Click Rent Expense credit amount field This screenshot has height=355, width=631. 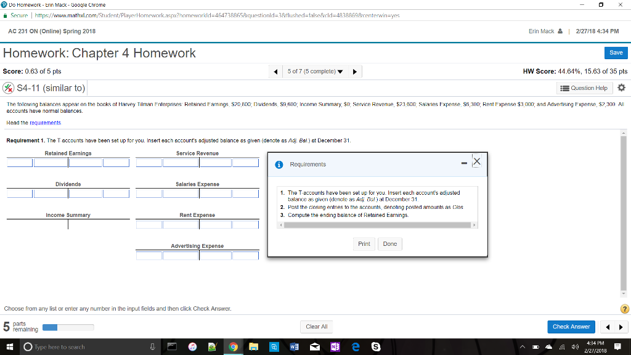[245, 224]
